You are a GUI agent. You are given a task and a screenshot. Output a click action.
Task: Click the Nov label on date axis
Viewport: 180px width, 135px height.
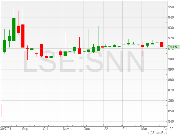tap(66, 129)
